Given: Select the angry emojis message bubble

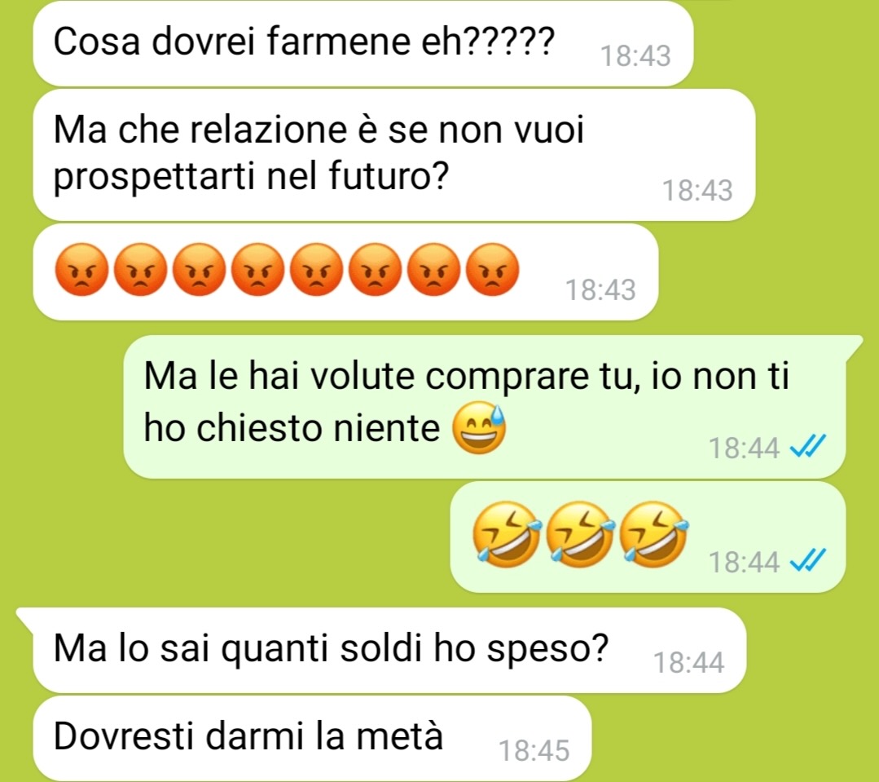Looking at the screenshot, I should 345,272.
